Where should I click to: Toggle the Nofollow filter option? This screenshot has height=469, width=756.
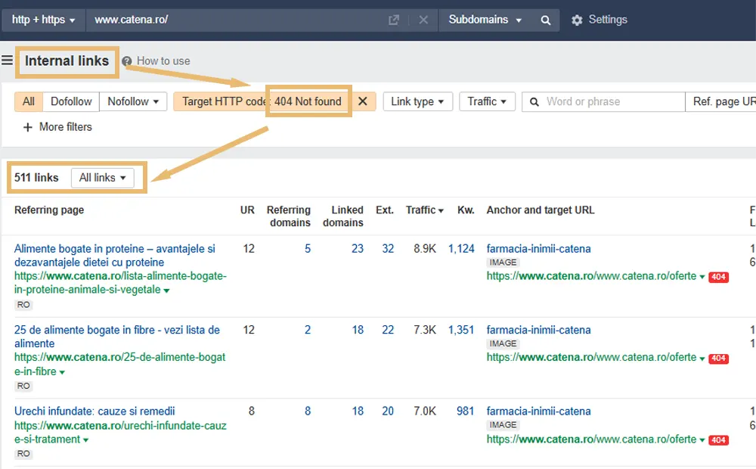point(133,101)
